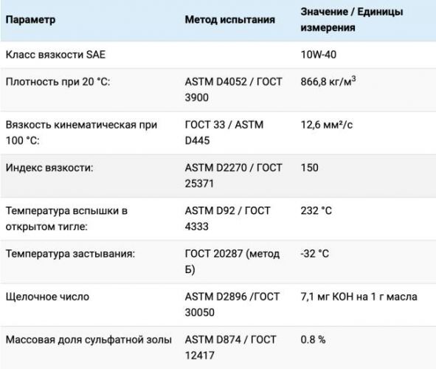Click Массовая доля сульфатной золы label

(89, 339)
